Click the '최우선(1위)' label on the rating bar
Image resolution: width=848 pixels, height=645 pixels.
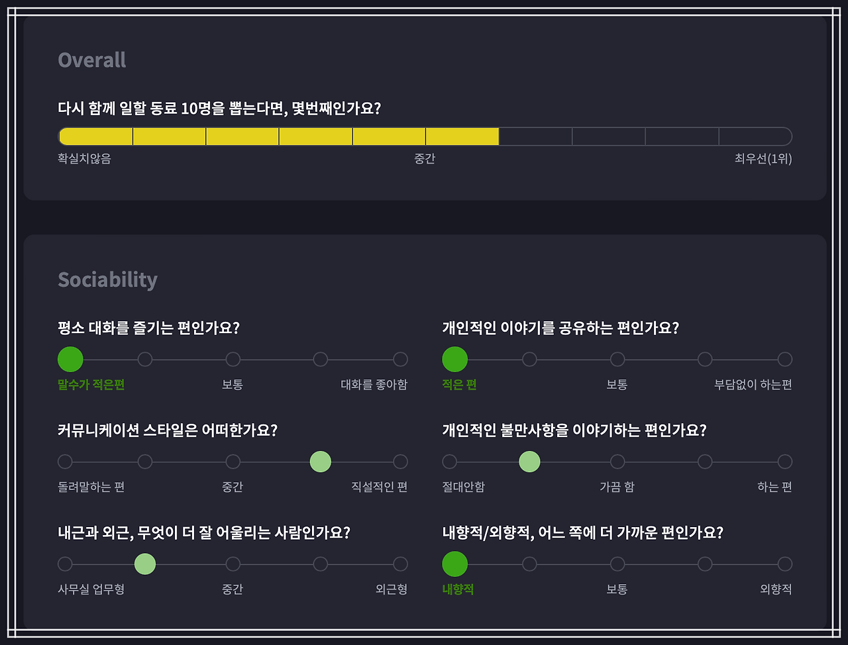click(765, 159)
